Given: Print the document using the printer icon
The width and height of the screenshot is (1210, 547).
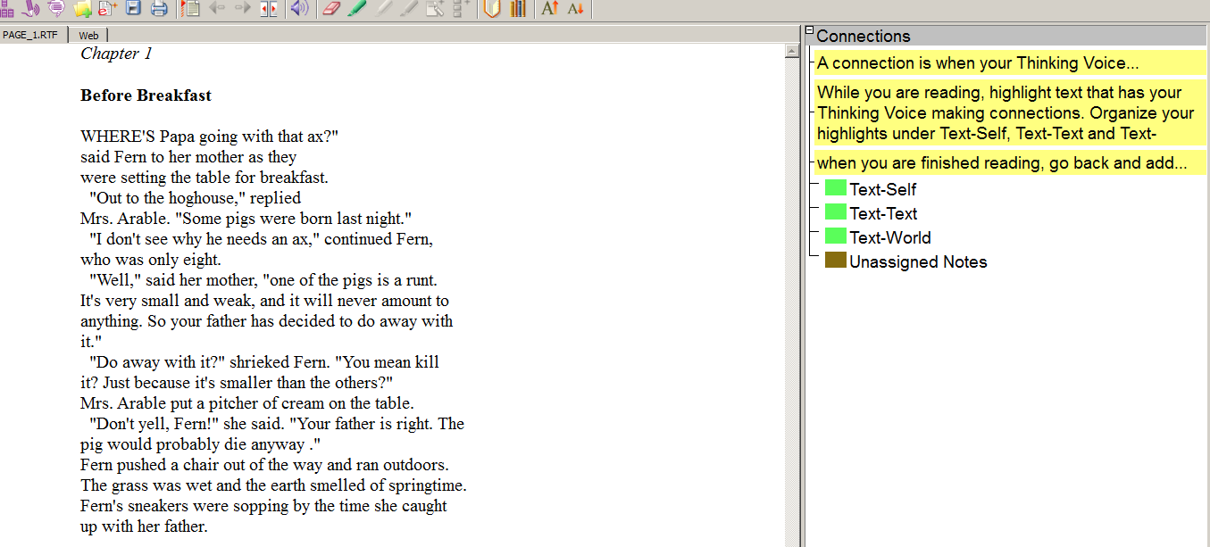Looking at the screenshot, I should point(159,9).
